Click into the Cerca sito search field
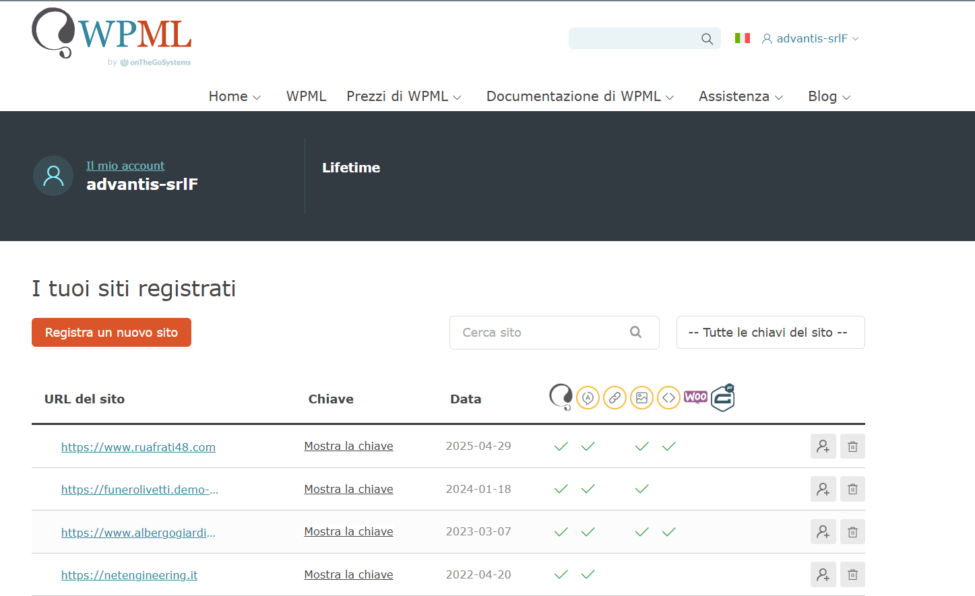The image size is (975, 596). coord(554,333)
